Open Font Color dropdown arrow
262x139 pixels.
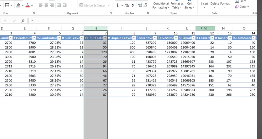coord(32,5)
